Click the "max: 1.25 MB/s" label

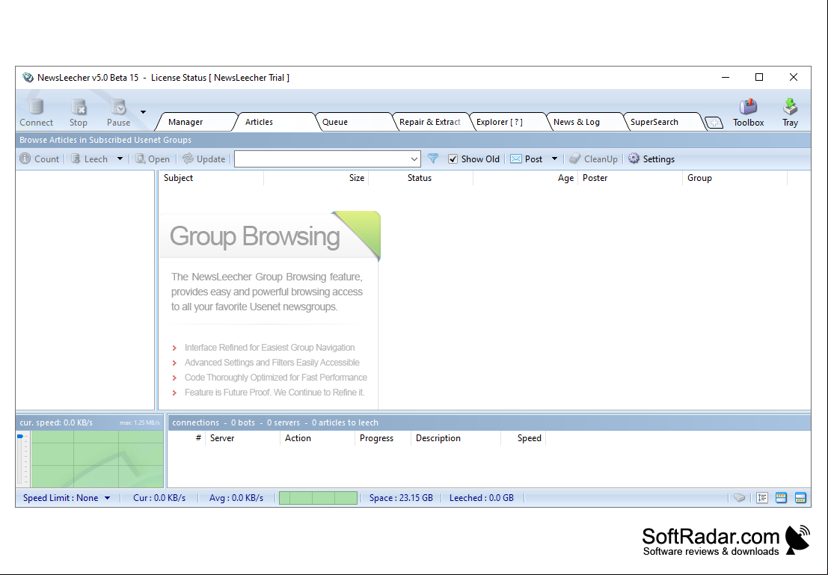[139, 422]
